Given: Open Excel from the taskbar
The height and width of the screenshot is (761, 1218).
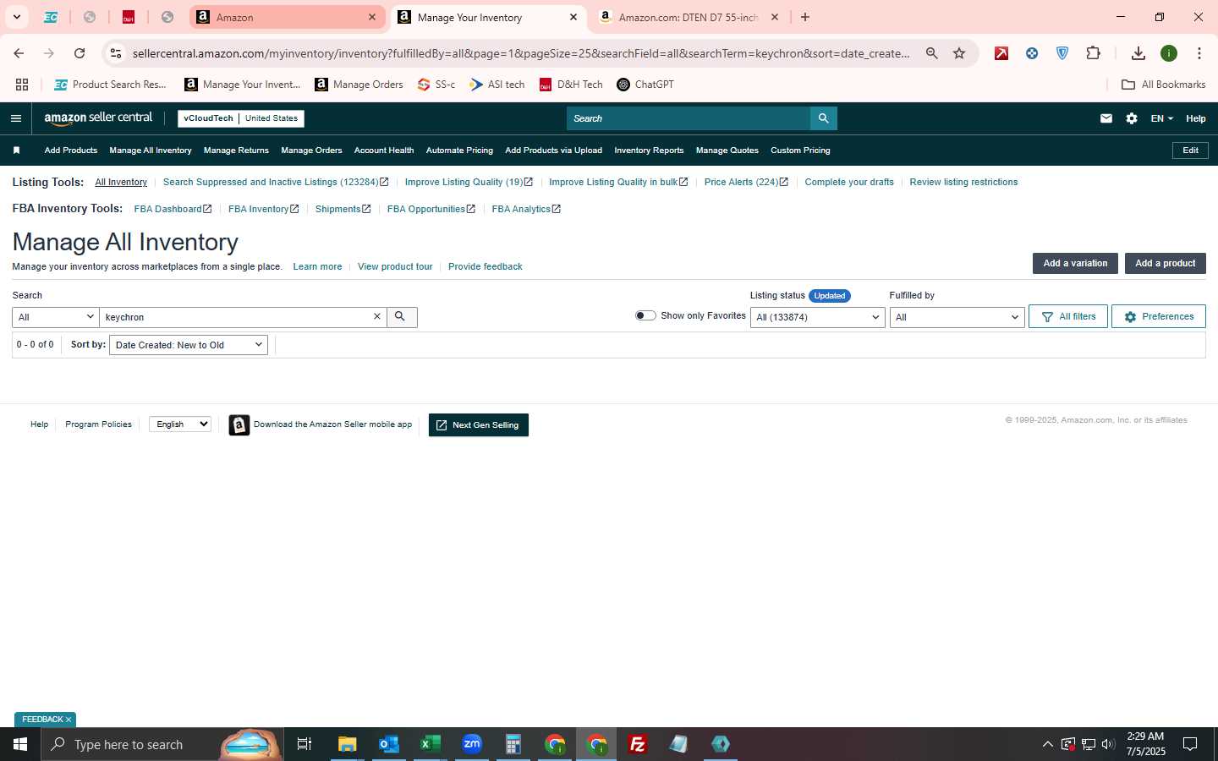Looking at the screenshot, I should coord(430,744).
